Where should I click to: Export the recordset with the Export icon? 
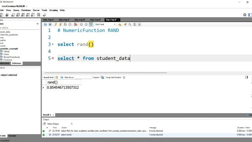(102, 77)
